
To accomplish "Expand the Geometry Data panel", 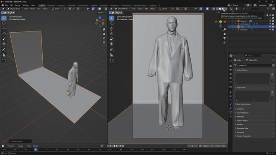I will (242, 128).
